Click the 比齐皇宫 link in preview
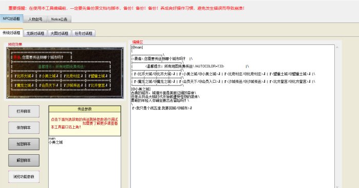 coord(98,85)
